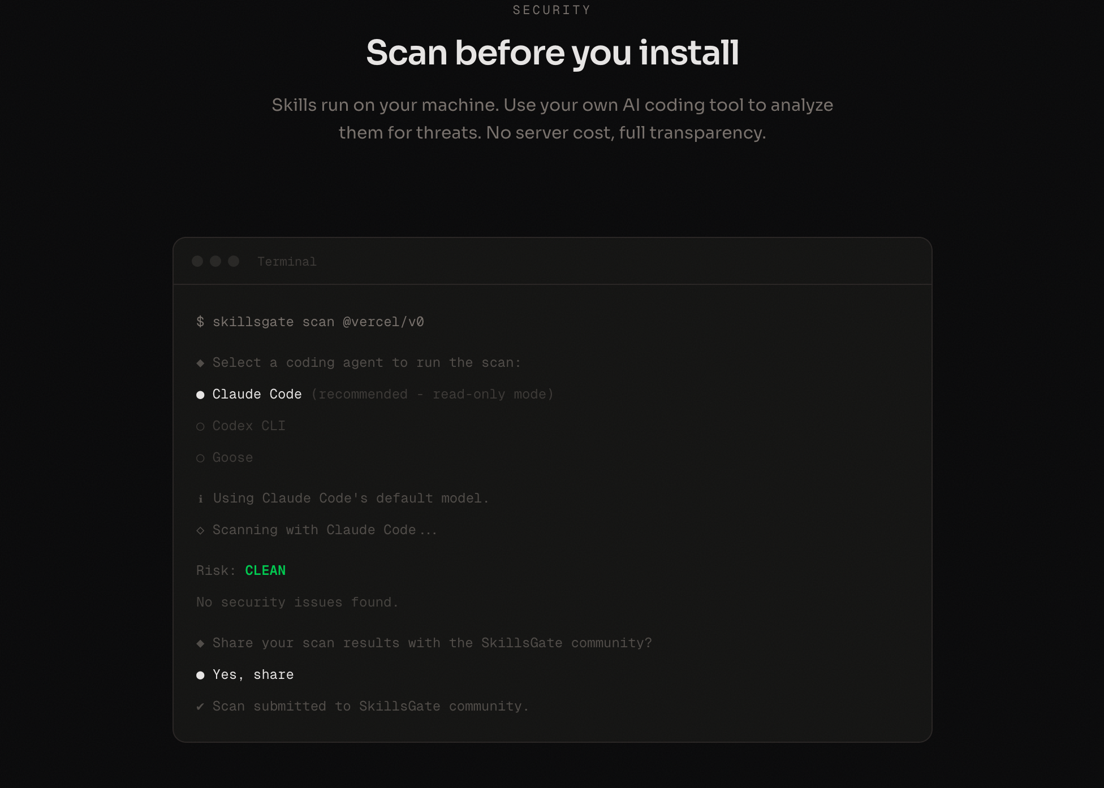1104x788 pixels.
Task: Click the checkmark beside Scan submitted
Action: pyautogui.click(x=200, y=707)
